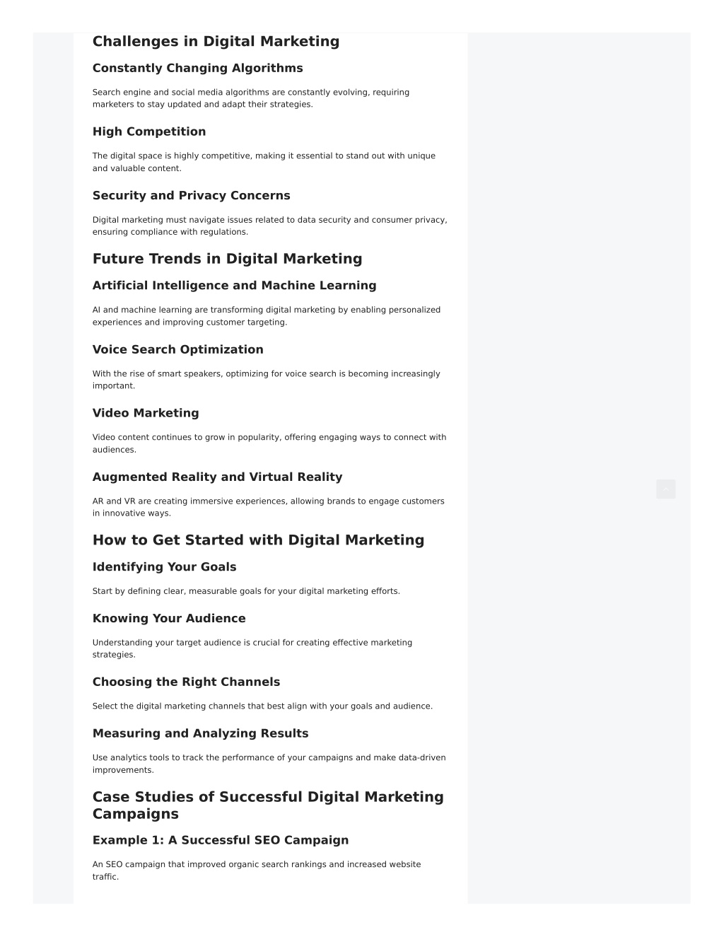
Task: Click the 'Video Marketing' subheading
Action: point(146,413)
